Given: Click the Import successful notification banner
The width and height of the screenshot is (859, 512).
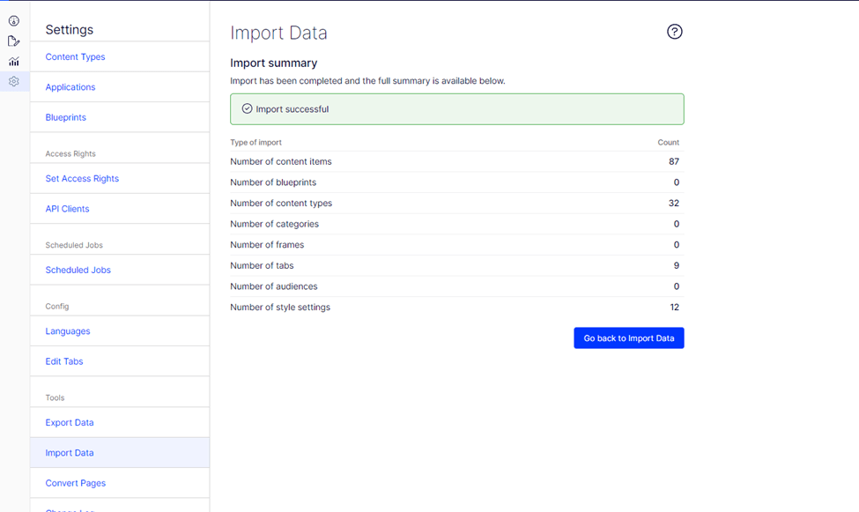Looking at the screenshot, I should [456, 109].
